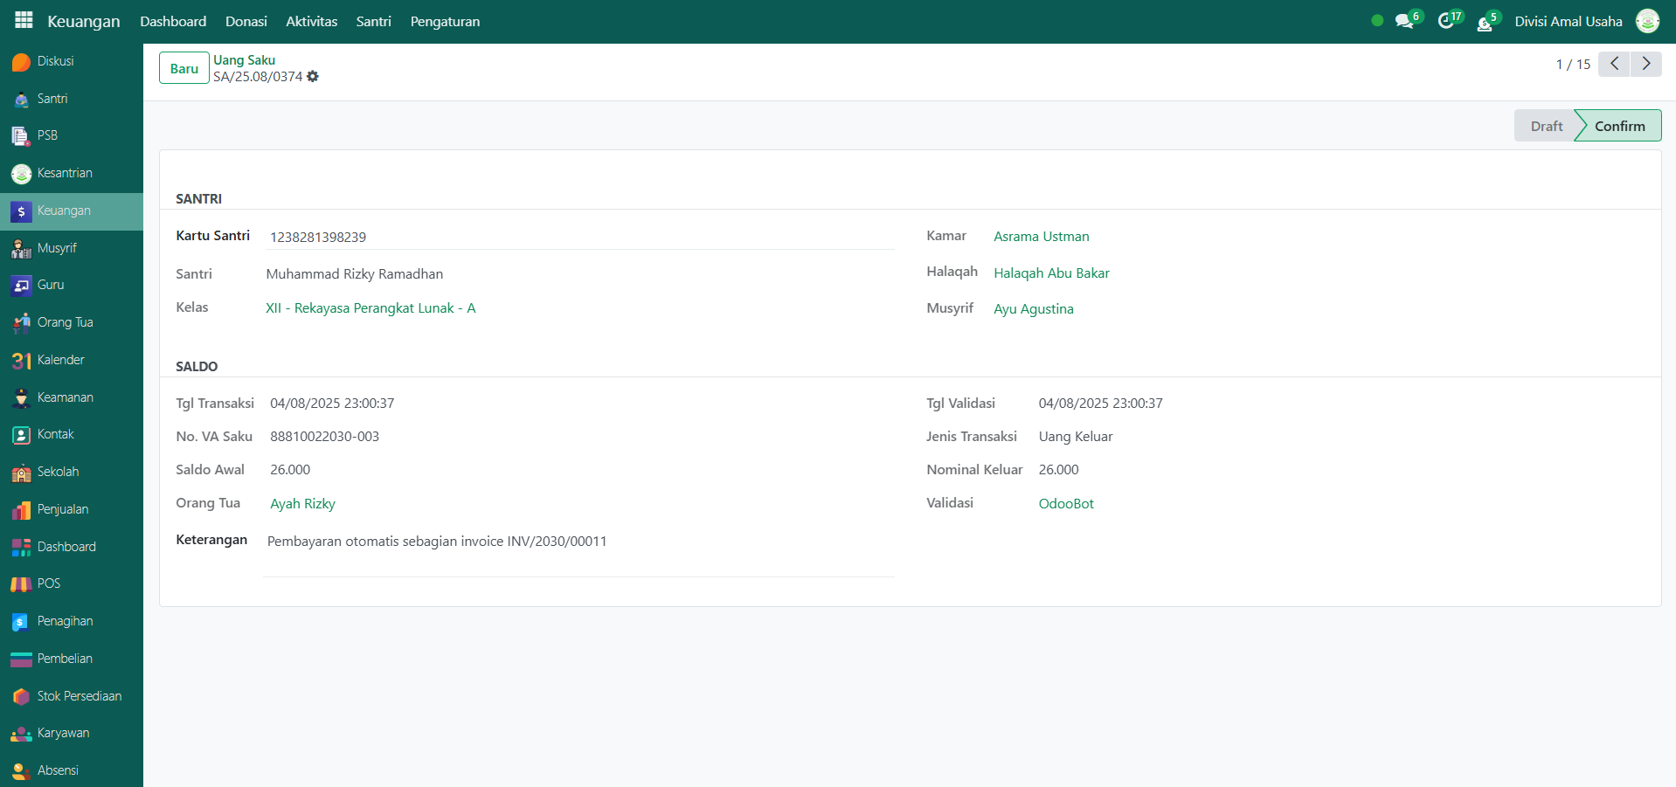
Task: Follow the Ayah Rizky parent link
Action: coord(302,504)
